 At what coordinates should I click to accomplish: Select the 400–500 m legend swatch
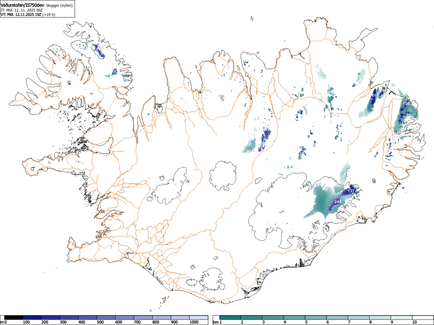tap(87, 318)
